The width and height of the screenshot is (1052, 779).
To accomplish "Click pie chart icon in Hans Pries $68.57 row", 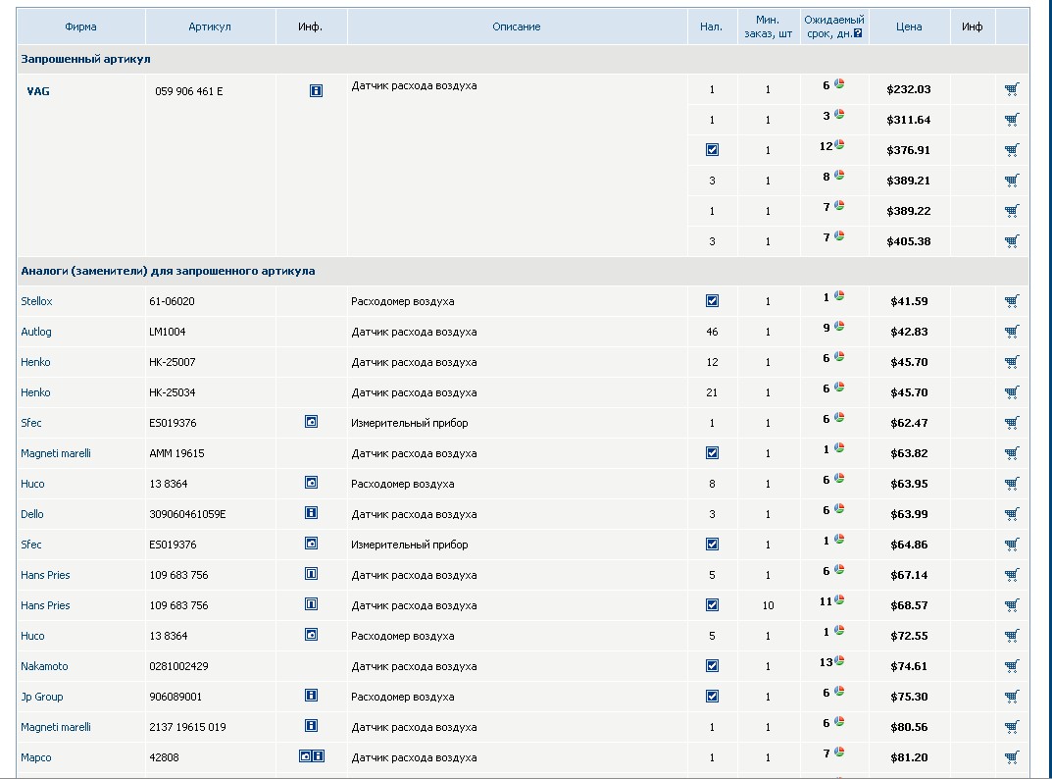I will [839, 599].
